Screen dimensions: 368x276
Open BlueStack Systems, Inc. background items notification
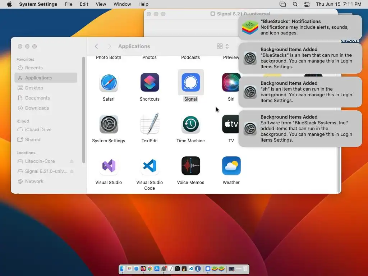pyautogui.click(x=300, y=128)
